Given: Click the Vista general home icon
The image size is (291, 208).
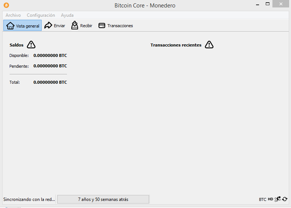Looking at the screenshot, I should [x=10, y=26].
